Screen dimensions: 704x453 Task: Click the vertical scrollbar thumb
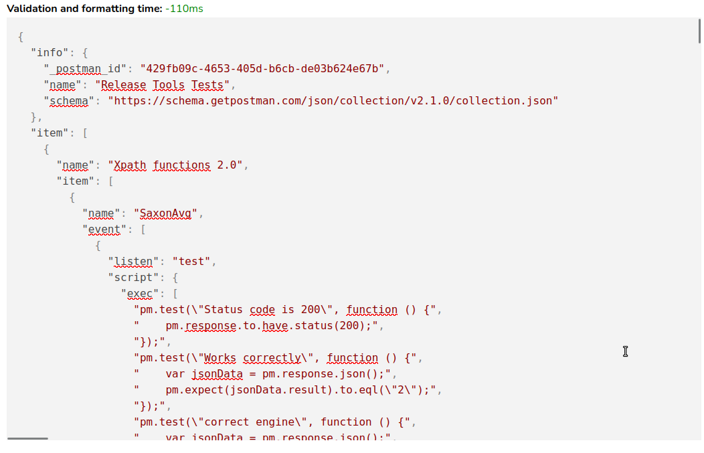click(x=699, y=31)
